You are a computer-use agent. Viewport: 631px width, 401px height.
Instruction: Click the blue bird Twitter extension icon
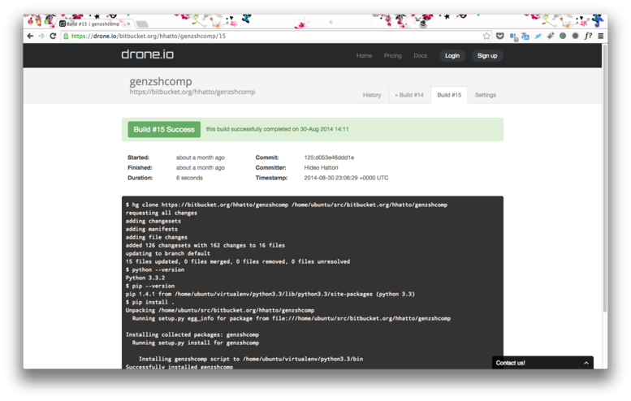[538, 36]
